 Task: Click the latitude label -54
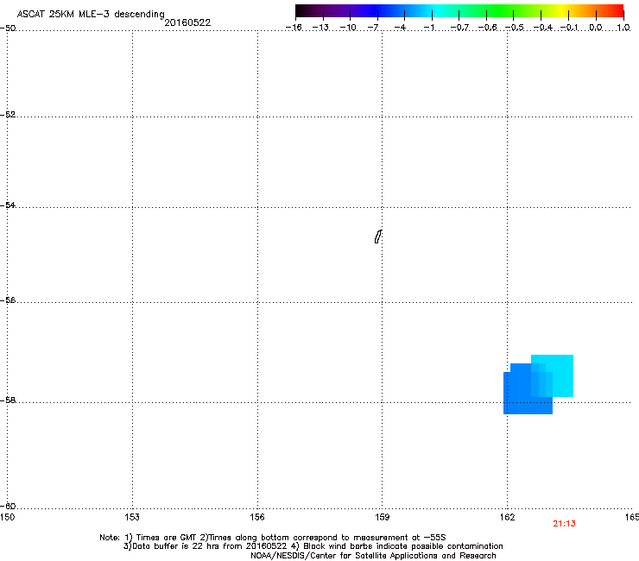point(8,205)
